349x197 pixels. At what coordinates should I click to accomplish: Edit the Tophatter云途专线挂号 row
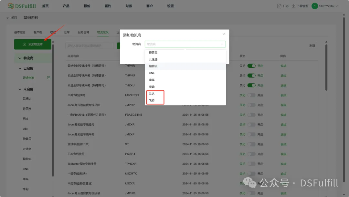click(x=283, y=164)
